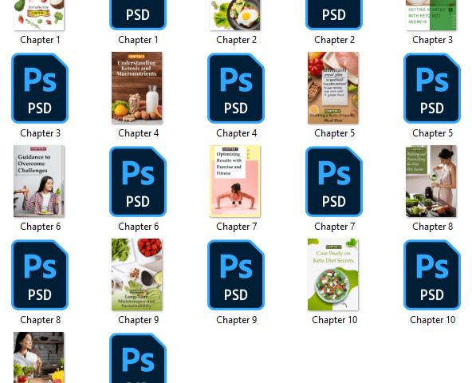The height and width of the screenshot is (383, 472).
Task: Click the Chapter 4 ketosis cover thumbnail
Action: pos(137,88)
